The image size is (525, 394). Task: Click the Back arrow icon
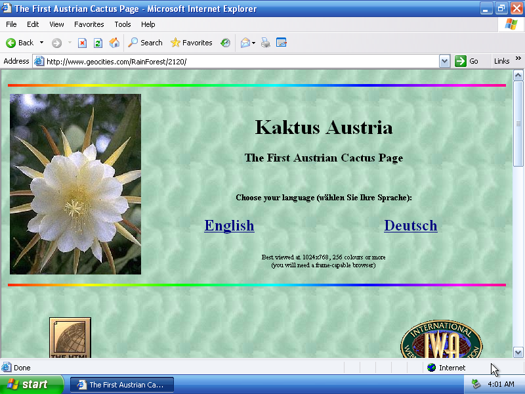pos(10,43)
